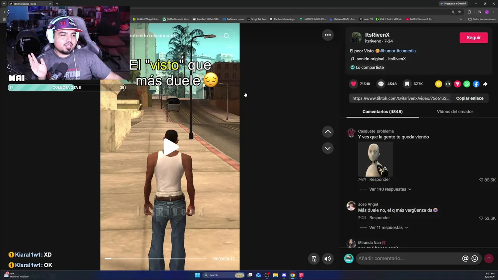Viewport: 498px width, 280px height.
Task: Like the video with the heart icon
Action: (x=353, y=84)
